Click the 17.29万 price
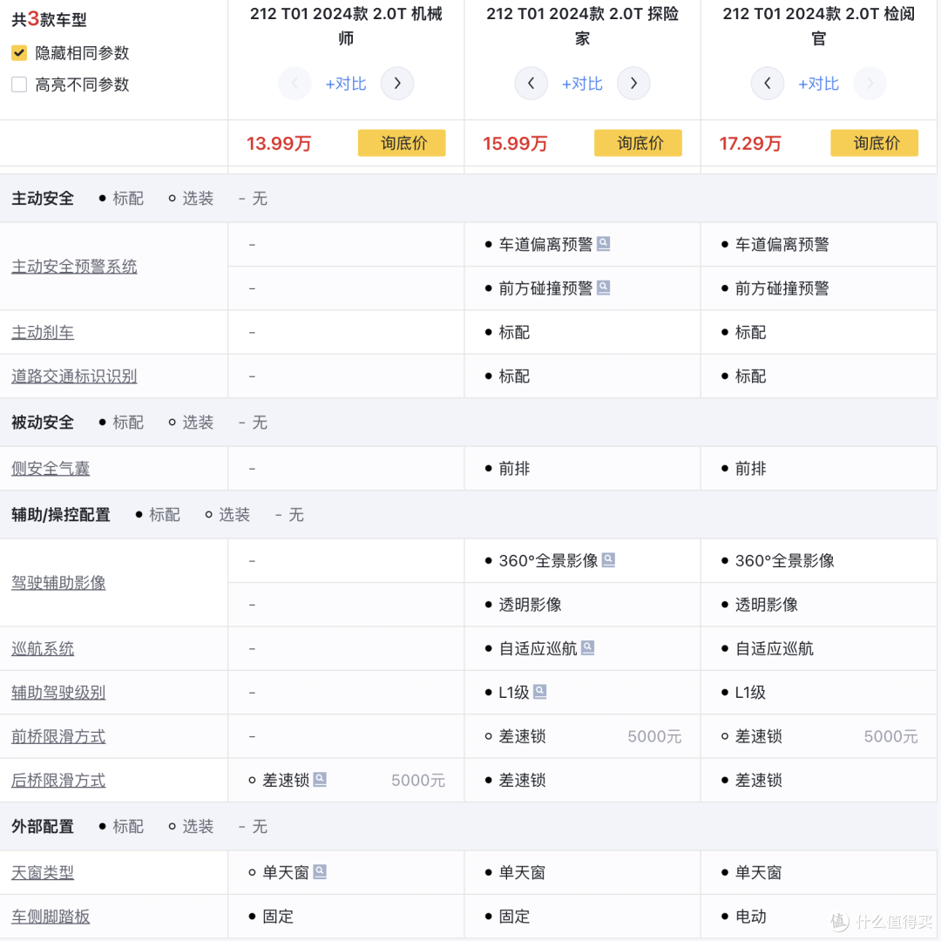The width and height of the screenshot is (941, 941). coord(751,144)
